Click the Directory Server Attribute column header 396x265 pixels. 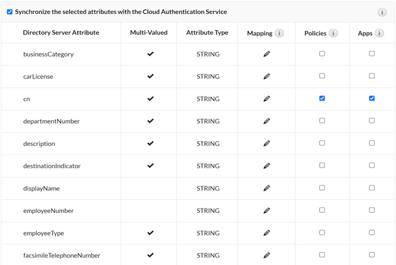tap(61, 33)
